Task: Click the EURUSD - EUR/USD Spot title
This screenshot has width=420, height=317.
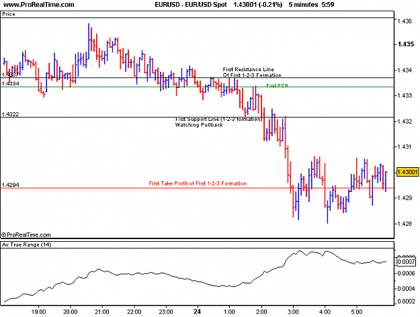Action: pos(191,5)
